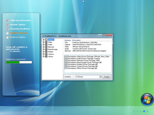The image size is (154, 115).
Task: Expand the Others tree node
Action: [44, 56]
